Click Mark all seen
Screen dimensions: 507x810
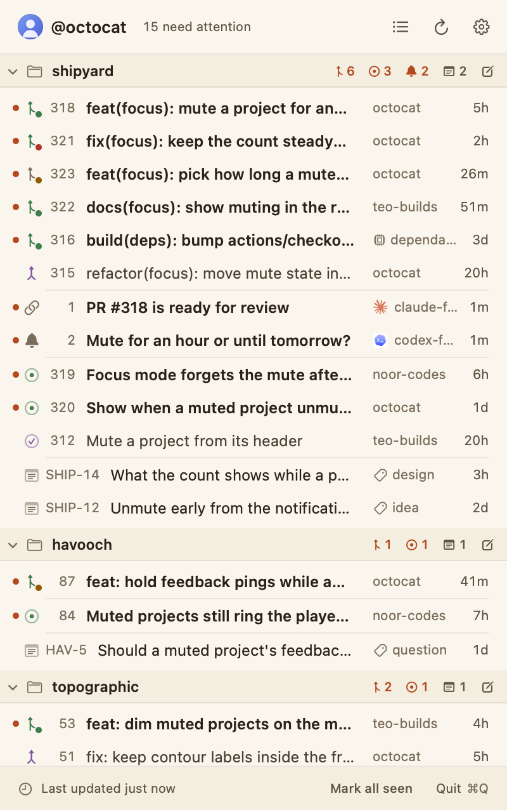(371, 789)
